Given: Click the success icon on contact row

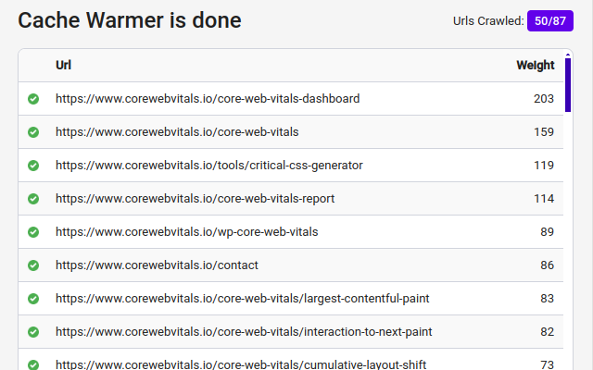Looking at the screenshot, I should click(x=33, y=265).
